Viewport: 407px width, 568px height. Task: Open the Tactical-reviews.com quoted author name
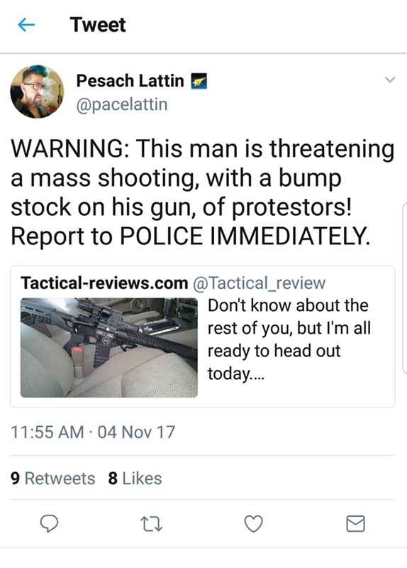(x=104, y=283)
